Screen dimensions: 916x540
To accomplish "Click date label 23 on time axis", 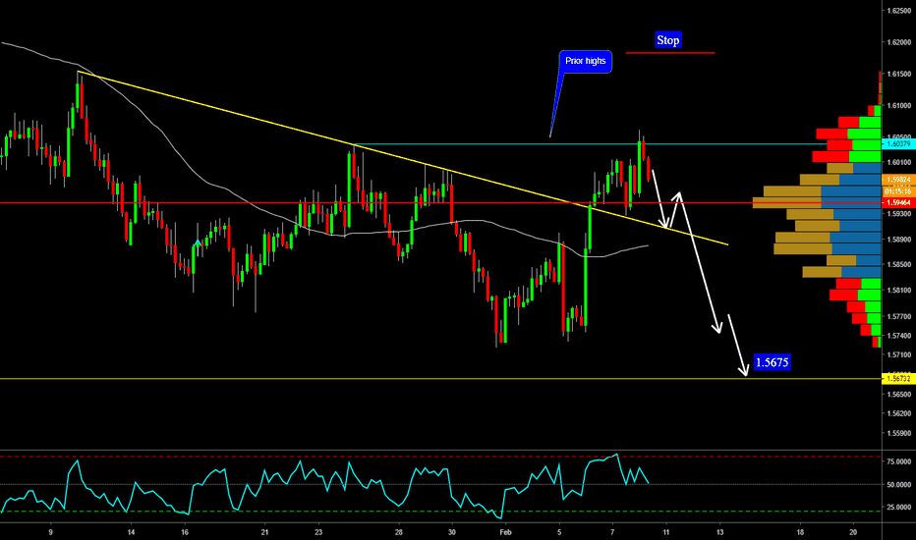I will pyautogui.click(x=318, y=532).
